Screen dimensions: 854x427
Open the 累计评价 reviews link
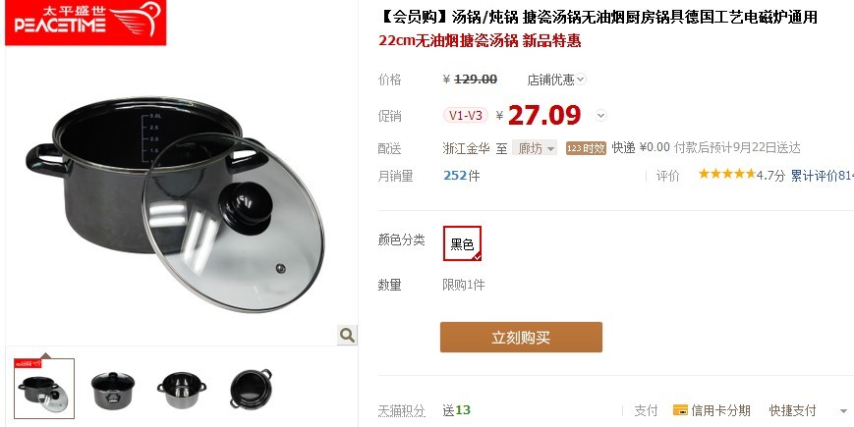point(822,175)
